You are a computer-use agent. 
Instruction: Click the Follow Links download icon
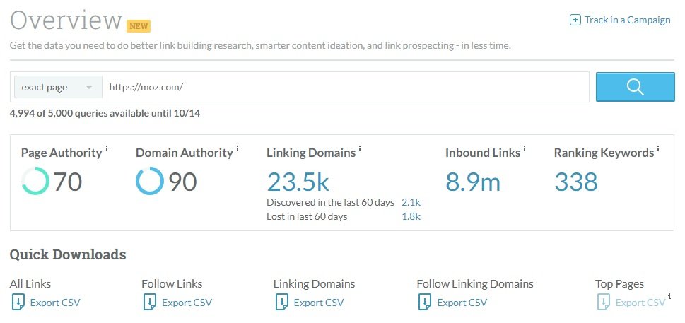149,303
